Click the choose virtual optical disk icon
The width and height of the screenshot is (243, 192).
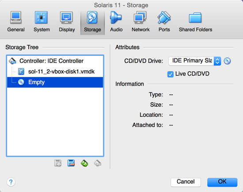coord(227,61)
